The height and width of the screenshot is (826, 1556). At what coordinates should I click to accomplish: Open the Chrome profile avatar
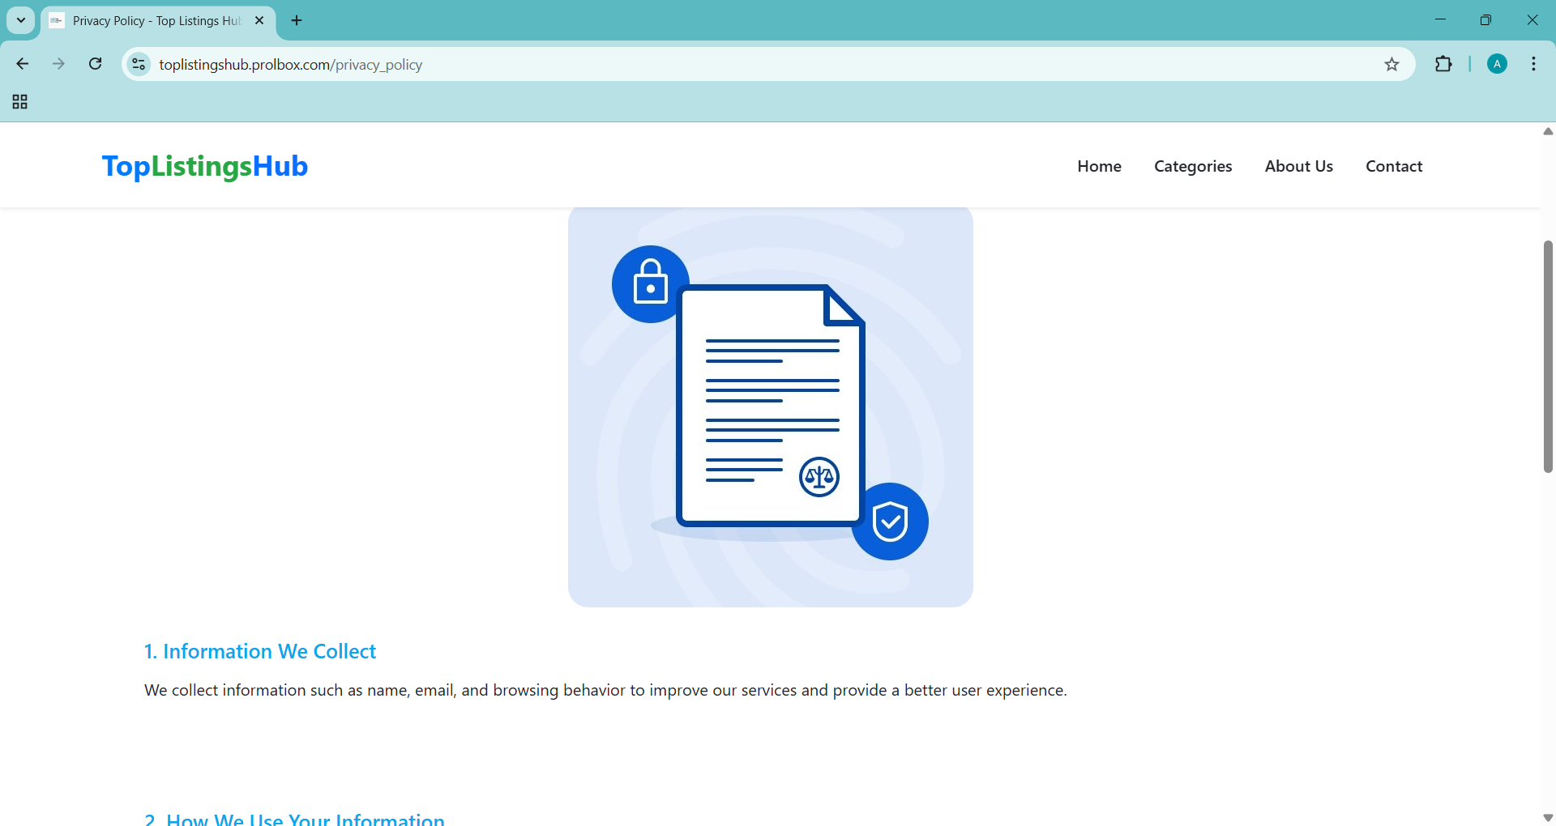click(1497, 64)
